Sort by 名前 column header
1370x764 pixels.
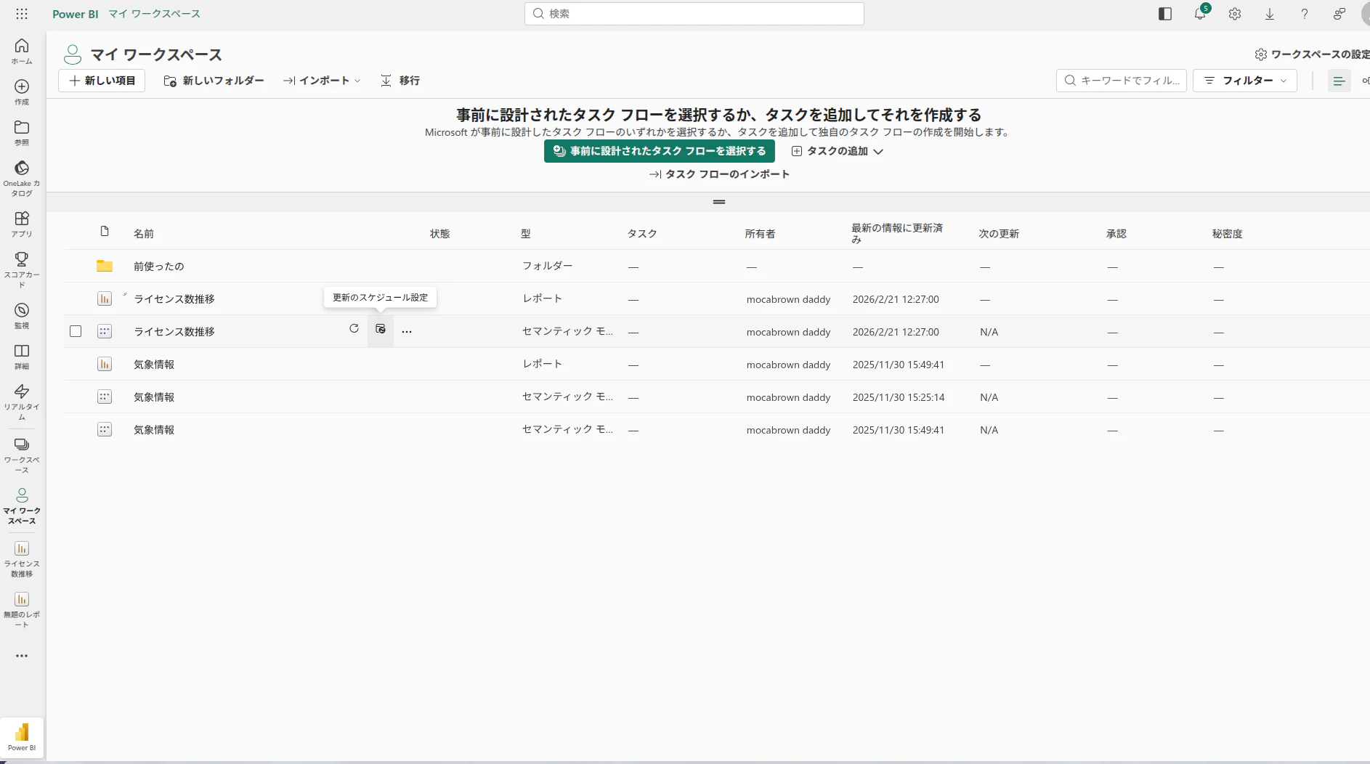click(x=144, y=234)
